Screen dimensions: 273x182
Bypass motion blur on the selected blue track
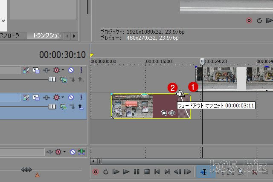tap(26, 98)
